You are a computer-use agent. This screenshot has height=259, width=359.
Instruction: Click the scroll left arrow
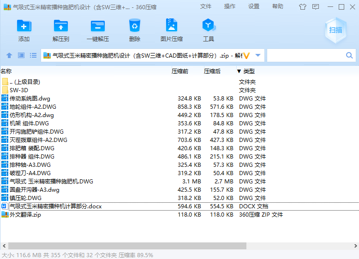coord(4,246)
